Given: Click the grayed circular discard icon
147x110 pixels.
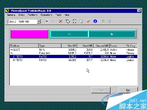Looking at the screenshot, I should (x=110, y=21).
